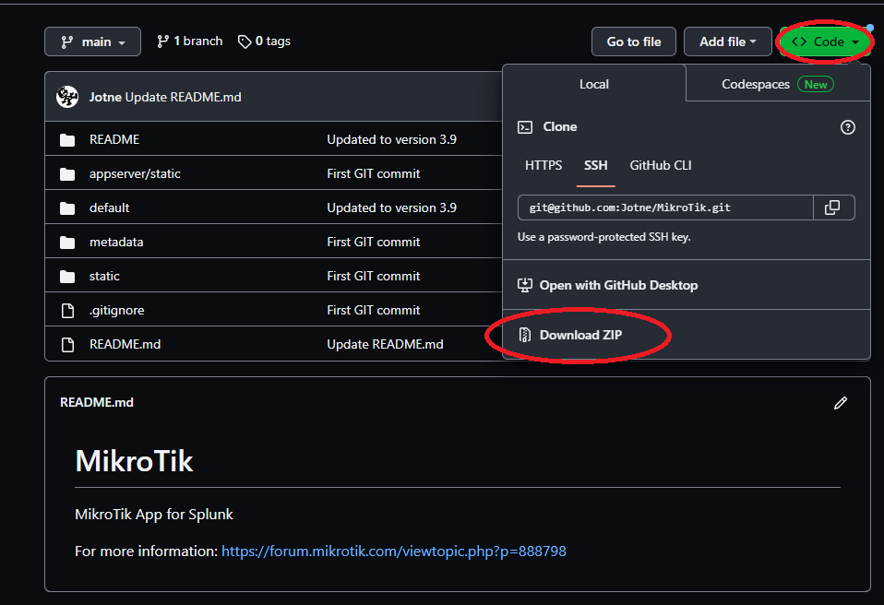The height and width of the screenshot is (605, 884).
Task: Open the tags list via 0 tags
Action: tap(264, 41)
